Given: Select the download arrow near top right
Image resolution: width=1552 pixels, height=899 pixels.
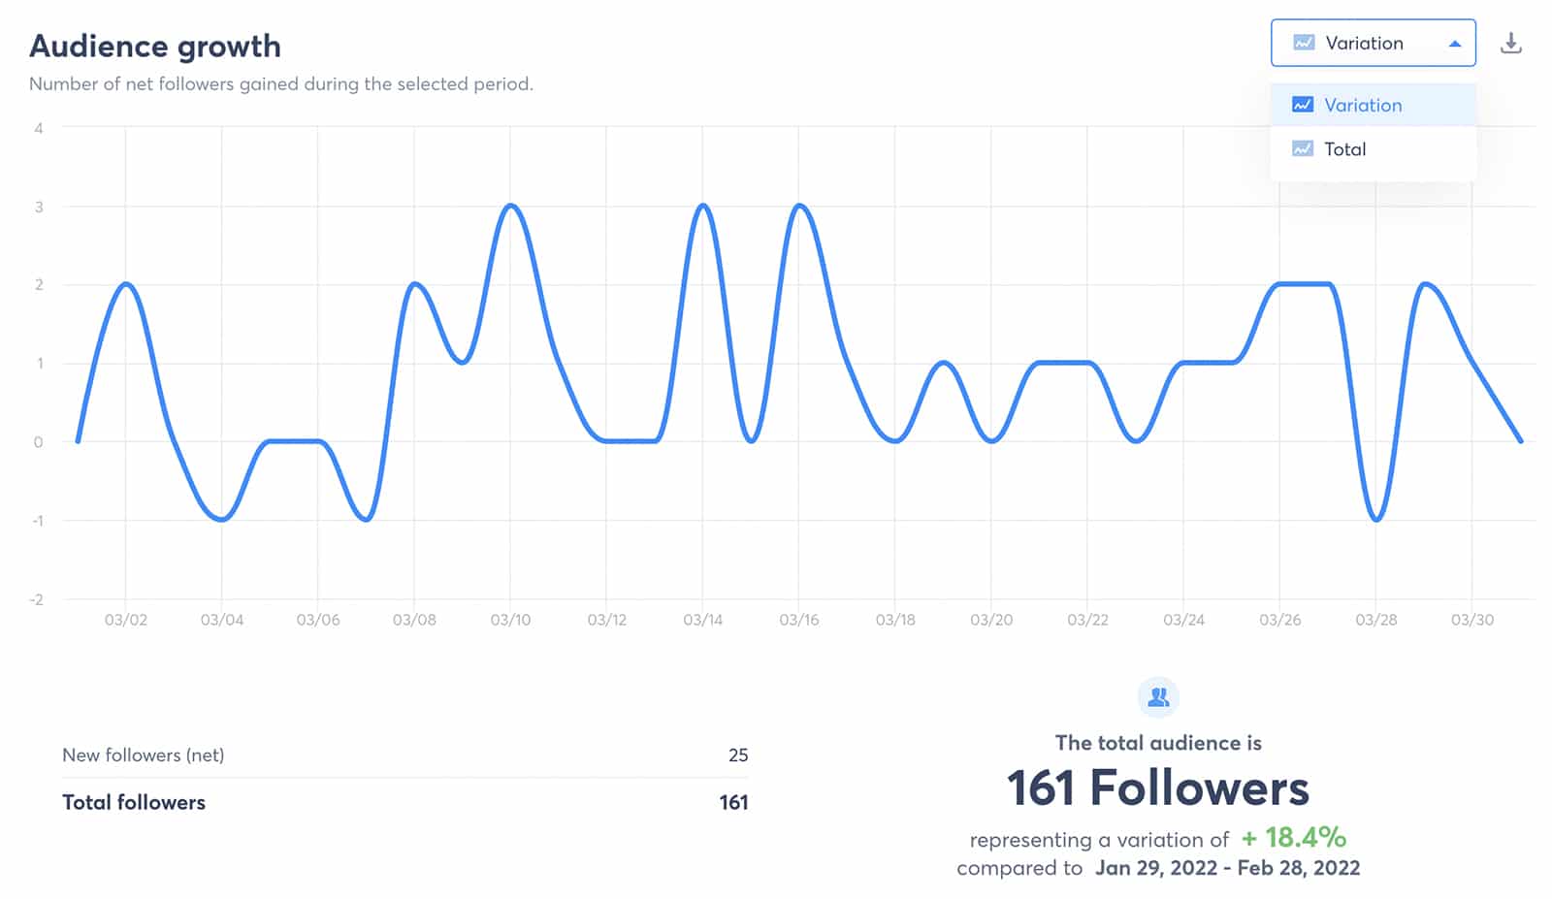Looking at the screenshot, I should 1512,43.
